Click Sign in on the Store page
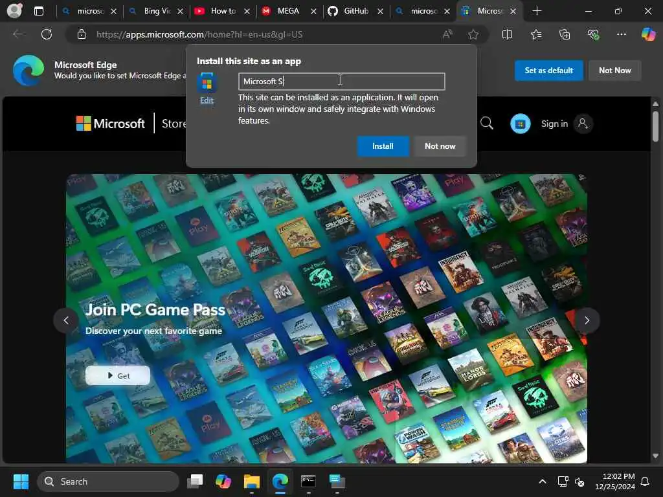The height and width of the screenshot is (497, 663). tap(554, 124)
